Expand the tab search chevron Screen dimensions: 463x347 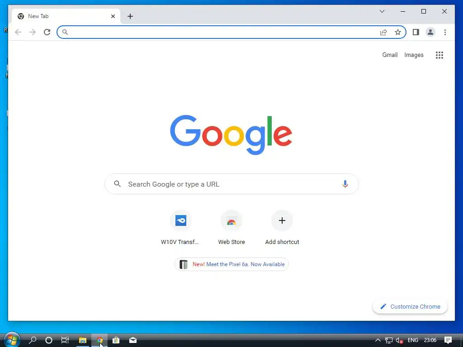(x=382, y=11)
